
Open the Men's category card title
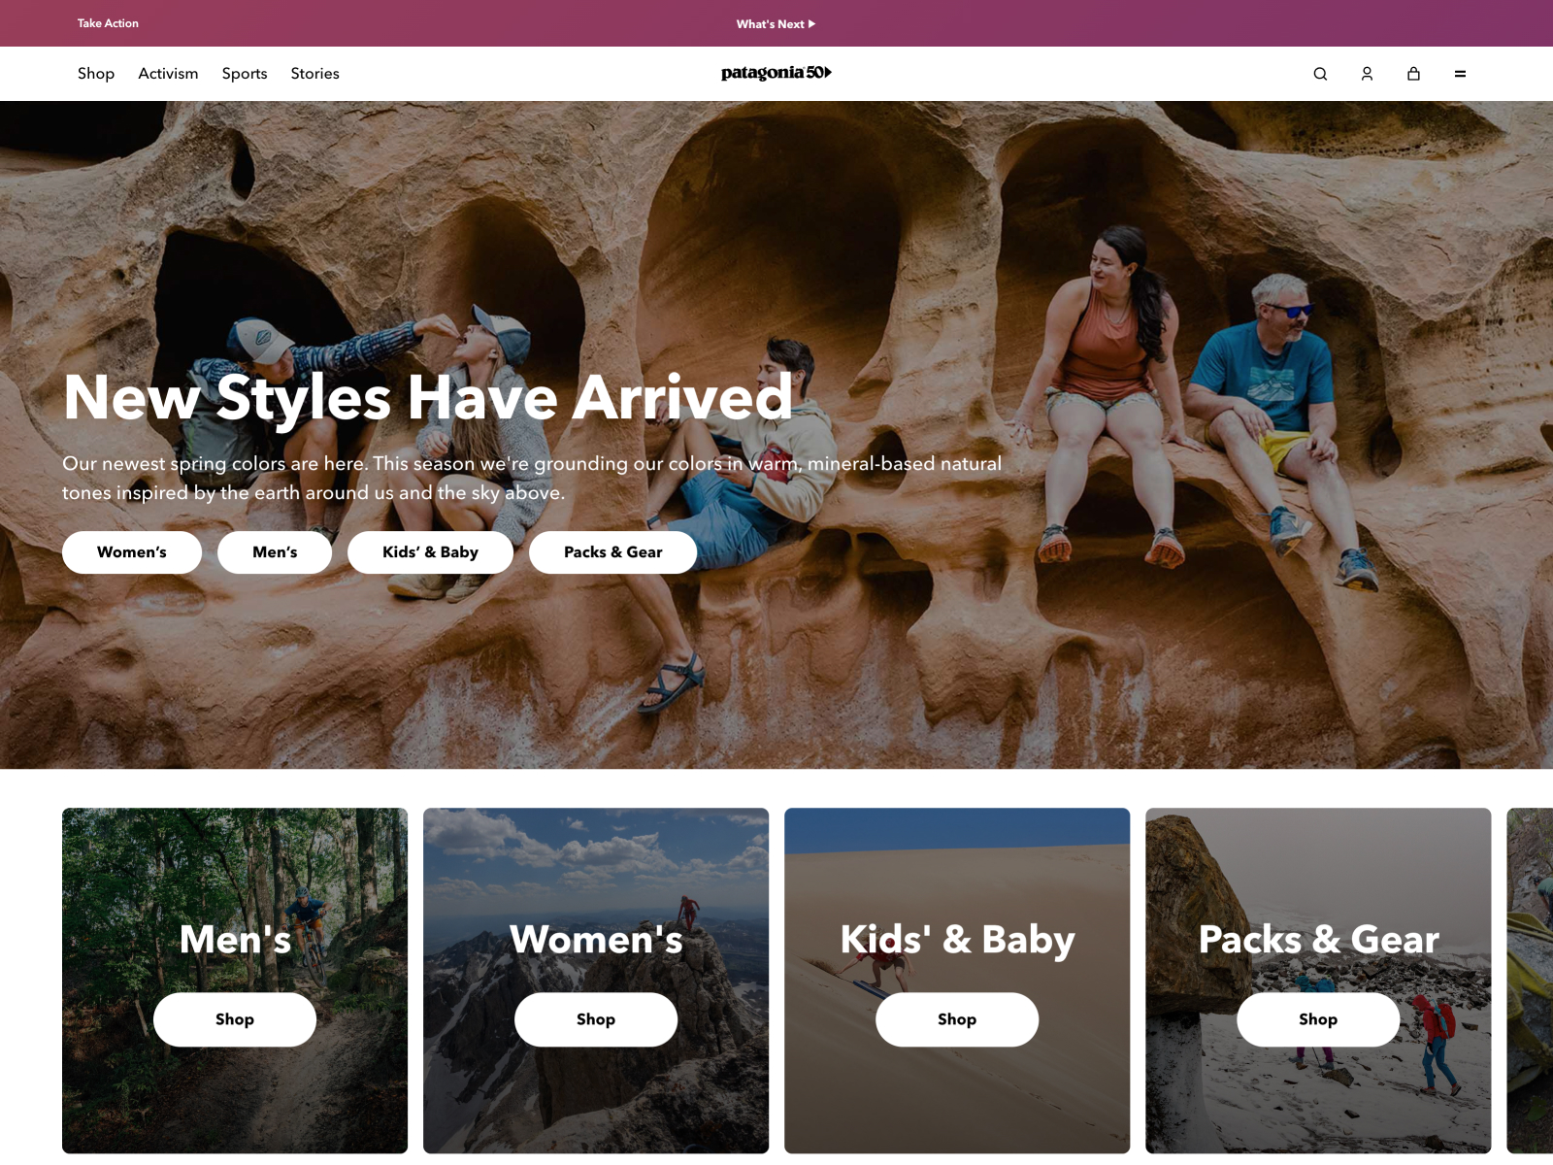(x=235, y=940)
